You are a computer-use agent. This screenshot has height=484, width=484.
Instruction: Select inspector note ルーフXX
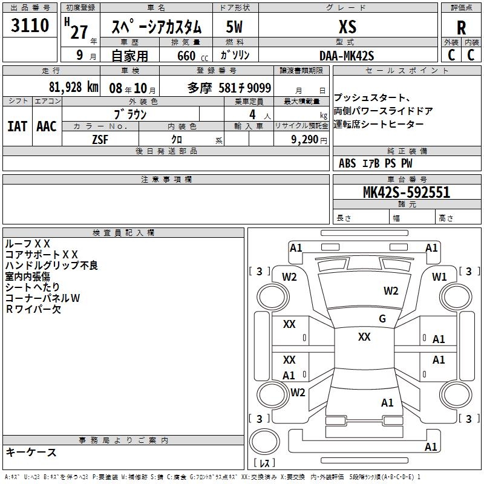[x=27, y=244]
